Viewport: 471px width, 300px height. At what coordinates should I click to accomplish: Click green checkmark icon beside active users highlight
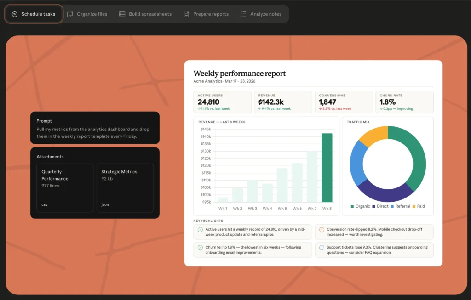[200, 229]
